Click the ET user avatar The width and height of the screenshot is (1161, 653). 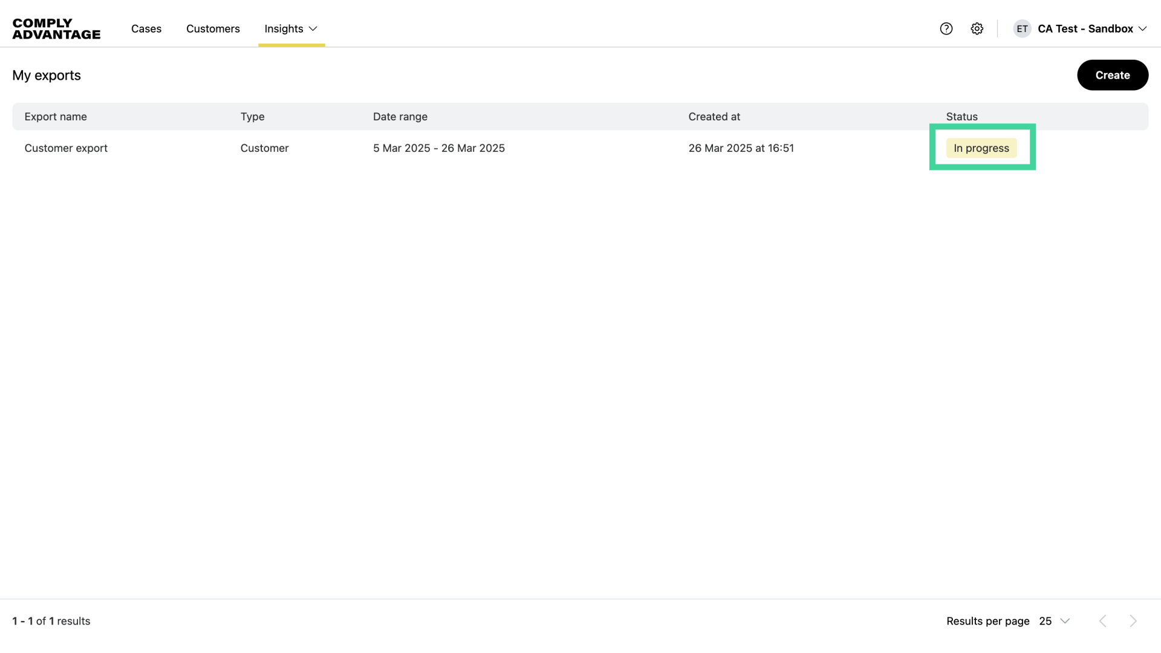[x=1022, y=29]
